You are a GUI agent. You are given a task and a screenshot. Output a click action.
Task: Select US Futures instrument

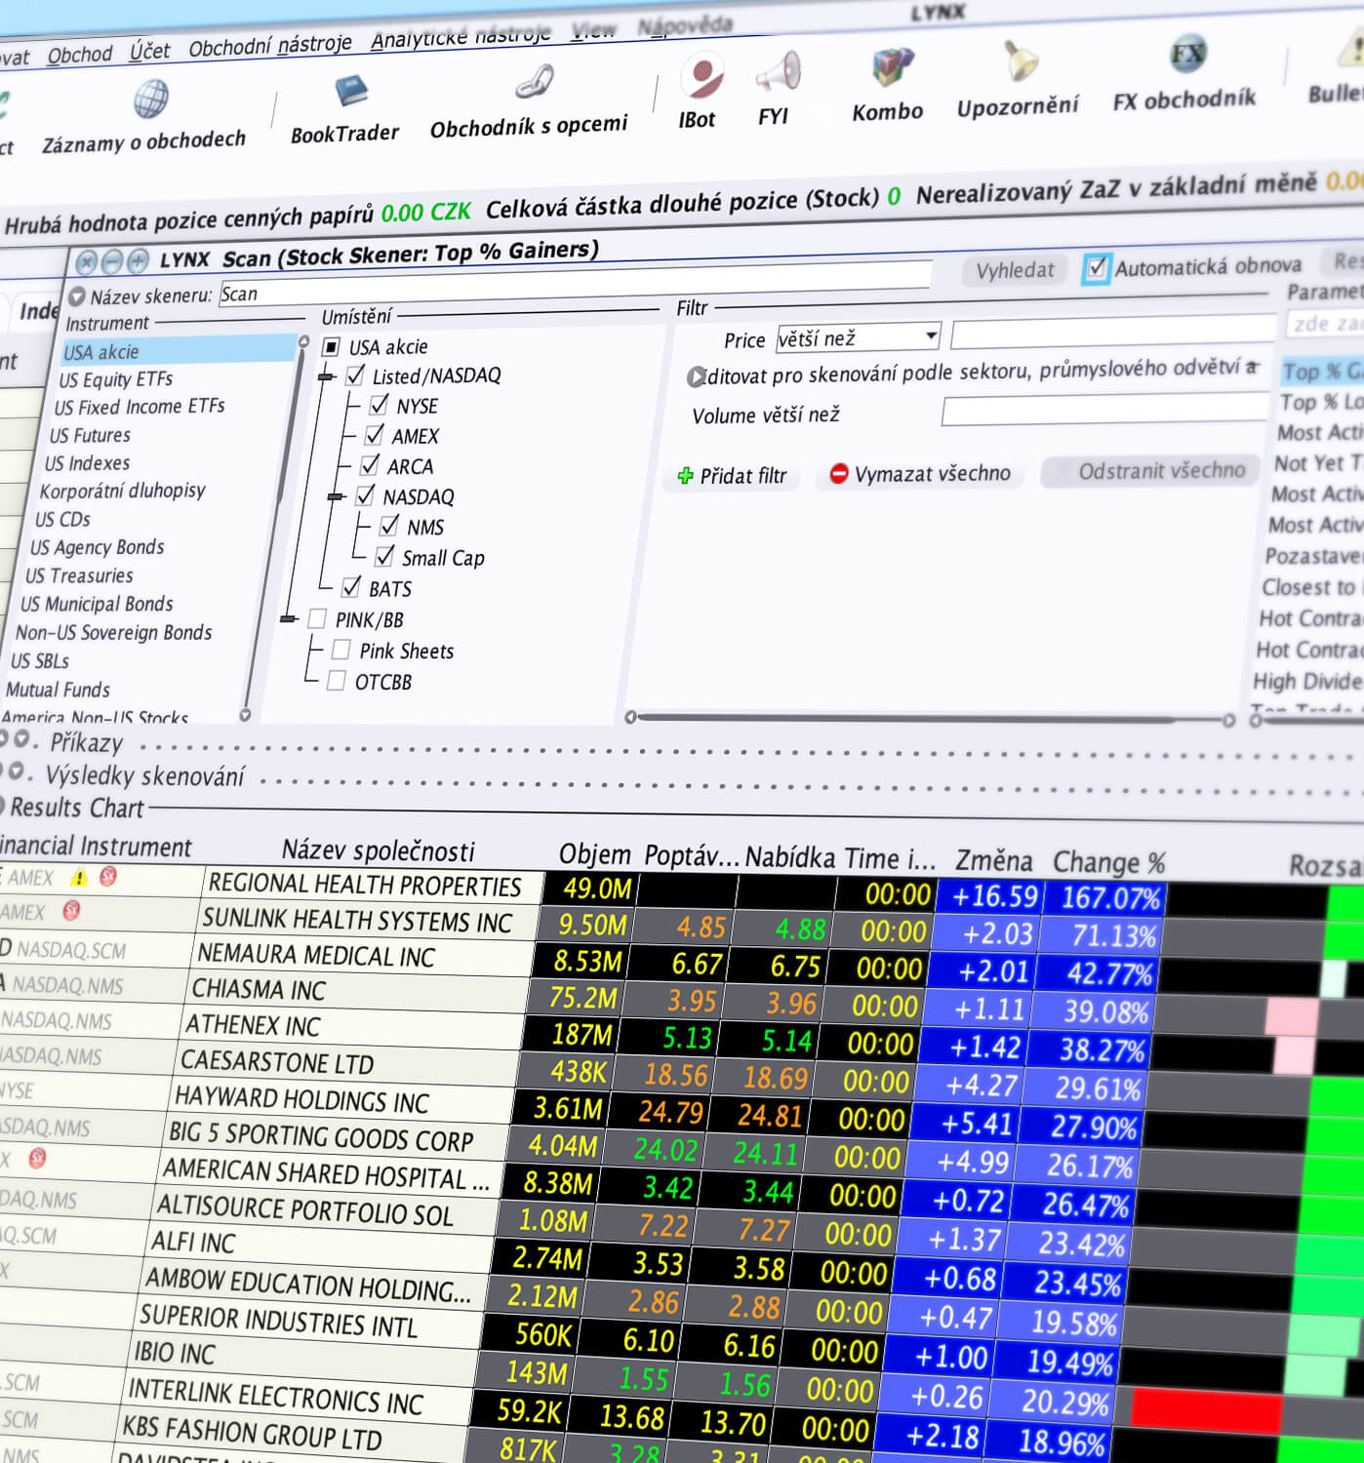(90, 435)
